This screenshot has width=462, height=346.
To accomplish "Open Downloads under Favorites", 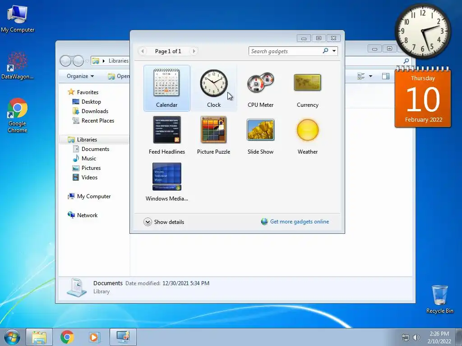I will 90,111.
